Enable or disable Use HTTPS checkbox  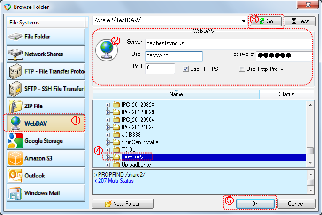[x=185, y=69]
